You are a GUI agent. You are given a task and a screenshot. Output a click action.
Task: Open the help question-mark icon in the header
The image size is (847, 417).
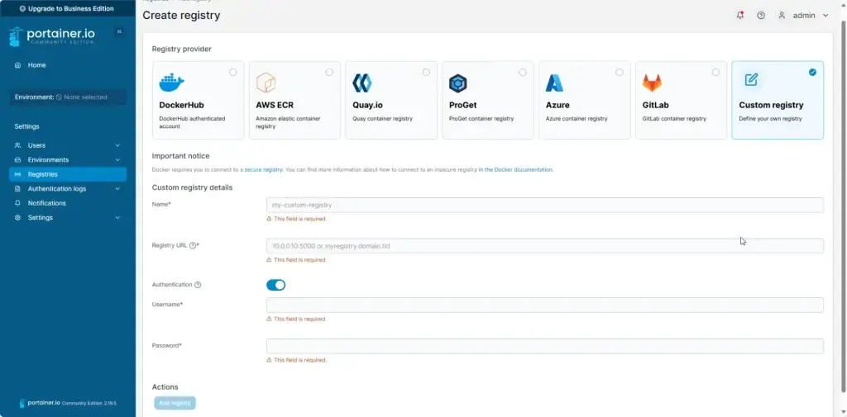761,16
